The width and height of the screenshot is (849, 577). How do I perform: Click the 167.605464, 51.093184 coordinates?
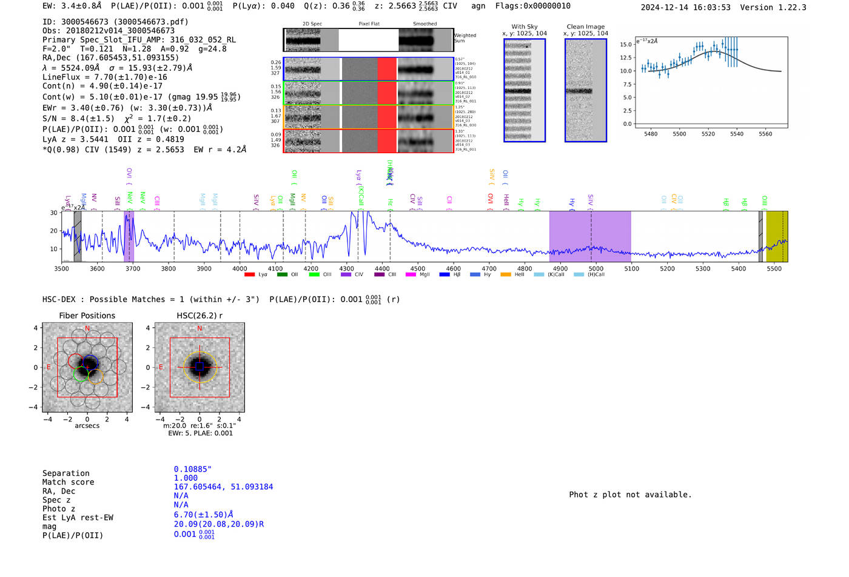click(223, 487)
